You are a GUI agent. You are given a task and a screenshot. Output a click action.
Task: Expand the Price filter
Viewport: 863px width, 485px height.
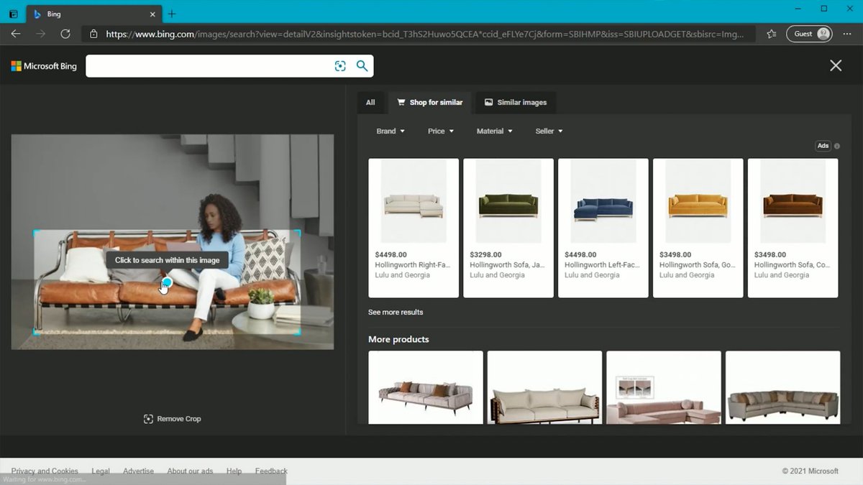point(440,131)
